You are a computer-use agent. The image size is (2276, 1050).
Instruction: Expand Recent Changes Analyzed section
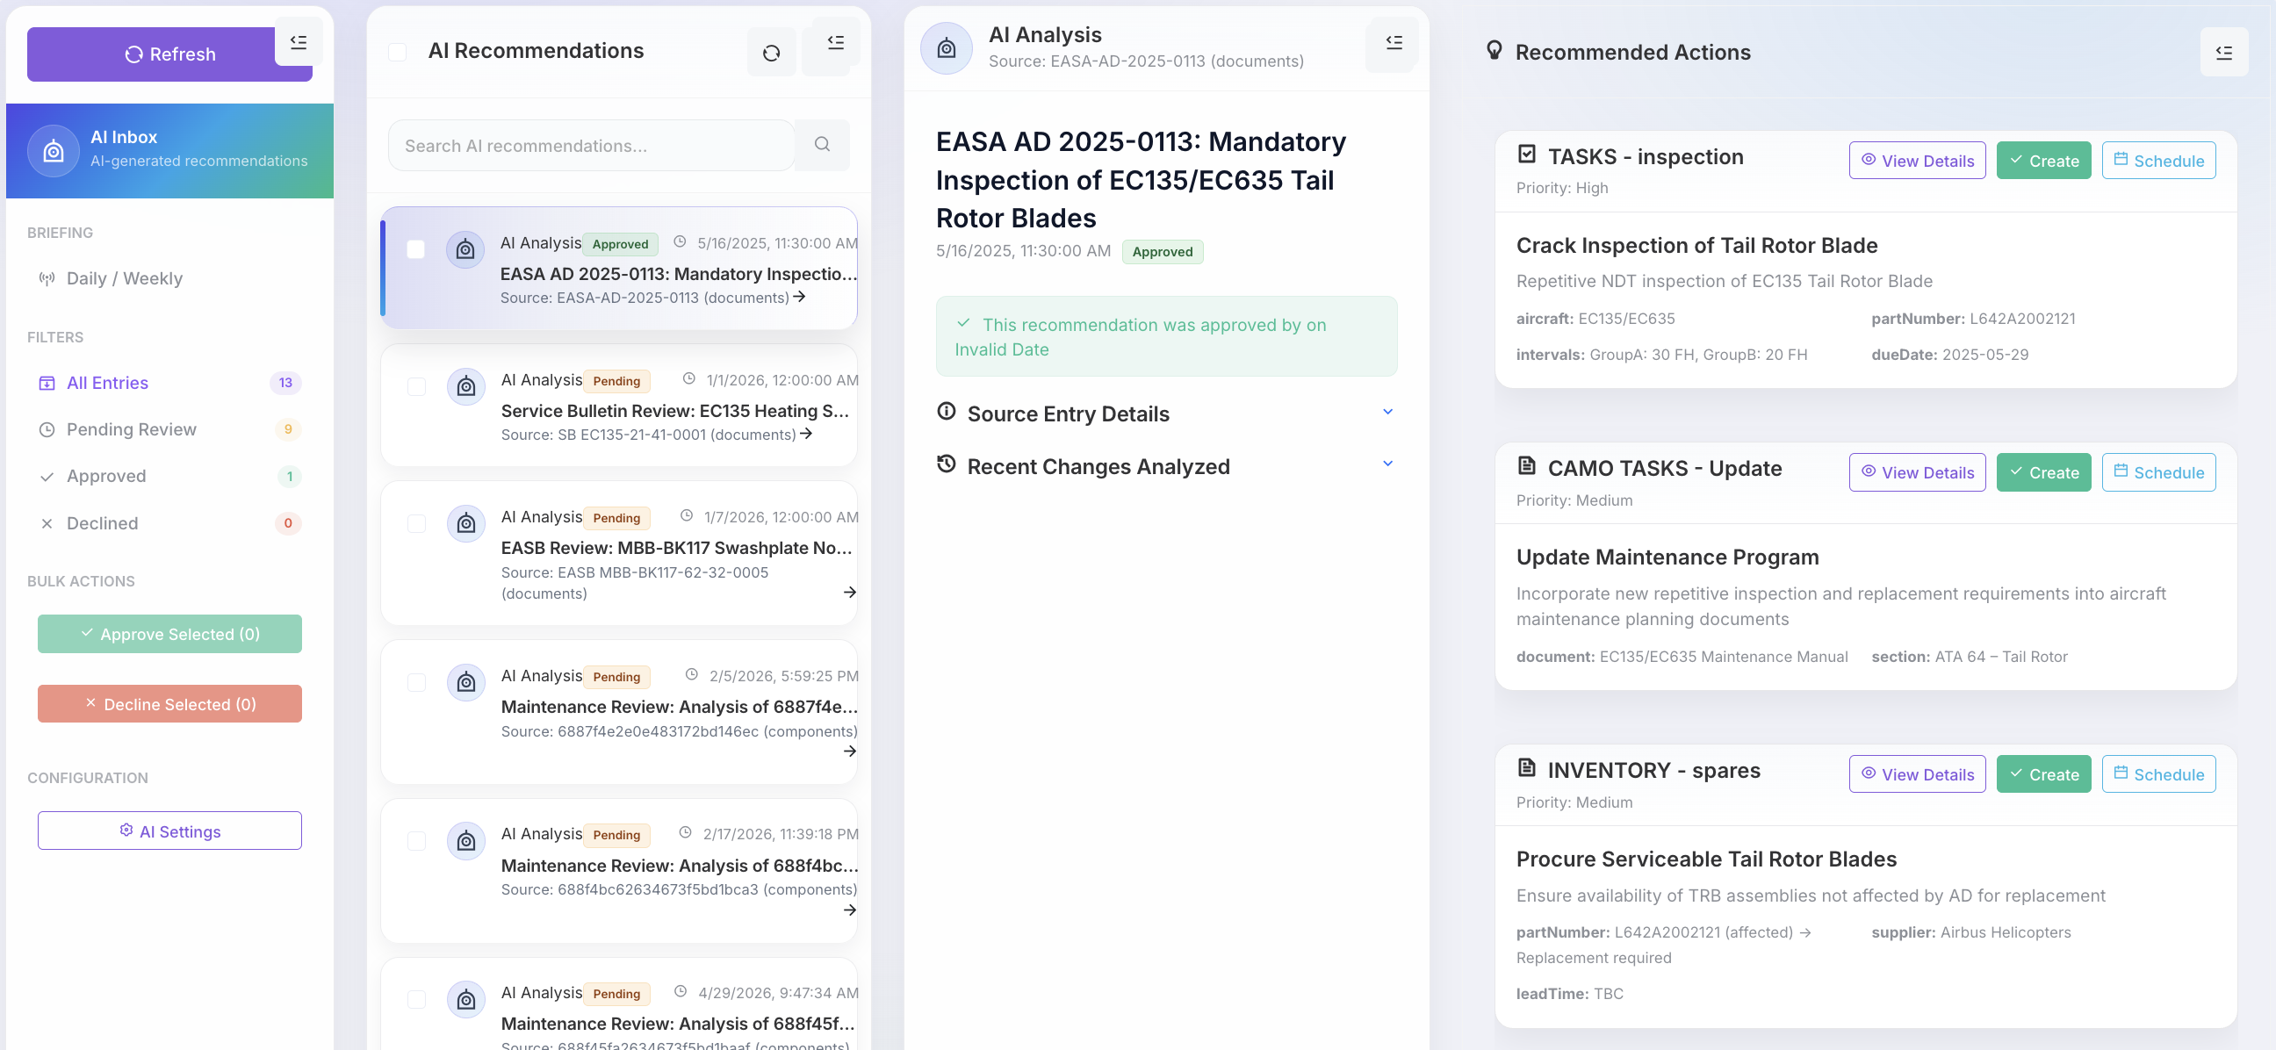[1166, 465]
